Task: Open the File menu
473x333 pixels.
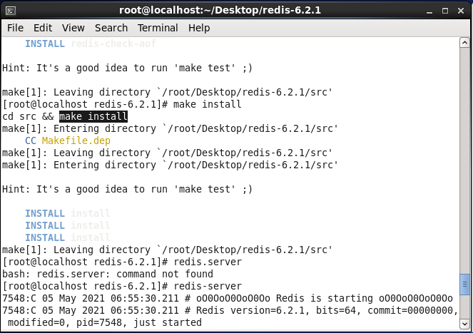Action: coord(15,28)
